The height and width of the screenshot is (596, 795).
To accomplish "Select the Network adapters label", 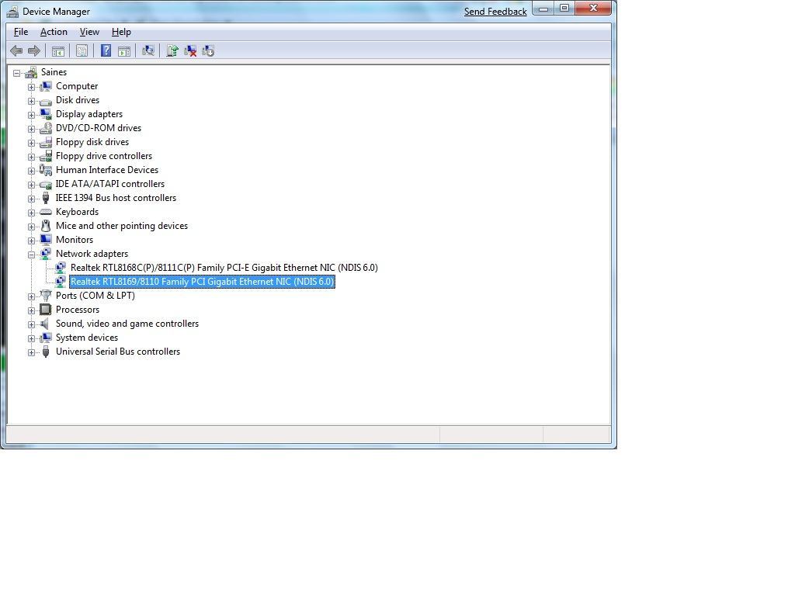I will pyautogui.click(x=92, y=254).
